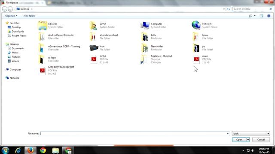This screenshot has width=275, height=154.
Task: Expand the address bar history dropdown
Action: pos(224,9)
